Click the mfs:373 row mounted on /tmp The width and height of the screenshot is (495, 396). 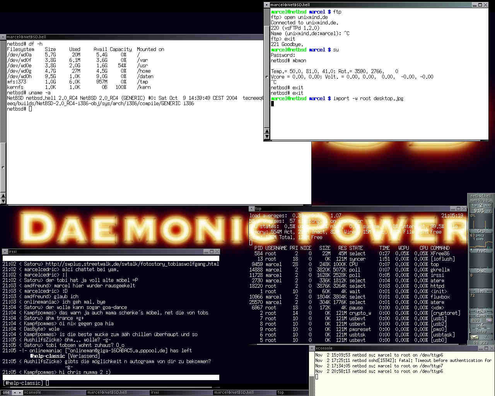pos(77,82)
